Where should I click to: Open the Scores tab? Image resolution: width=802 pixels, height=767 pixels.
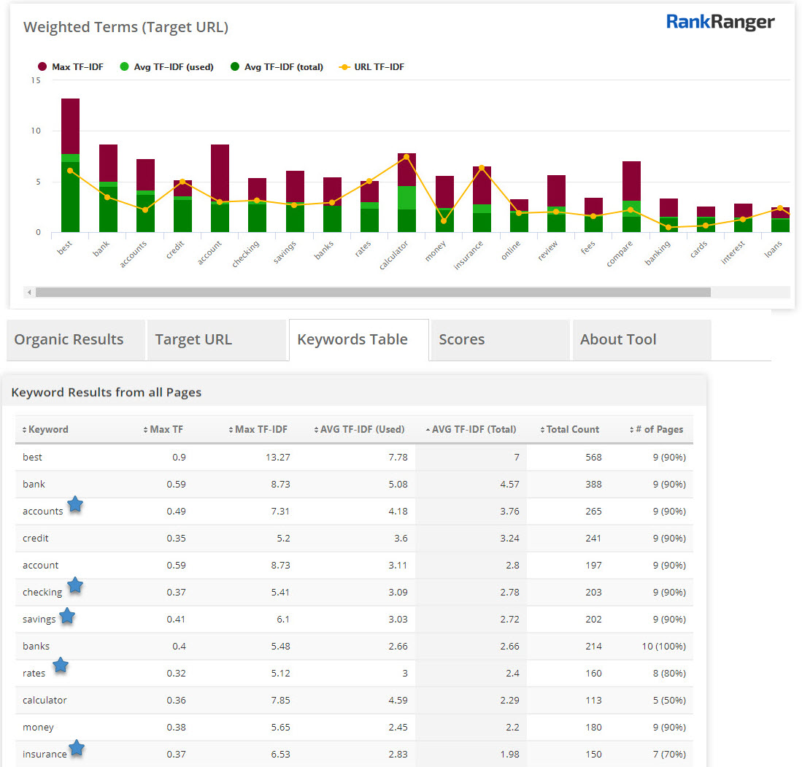coord(462,339)
